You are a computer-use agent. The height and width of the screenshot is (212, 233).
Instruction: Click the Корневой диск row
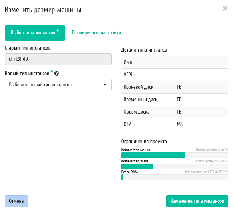[175, 87]
